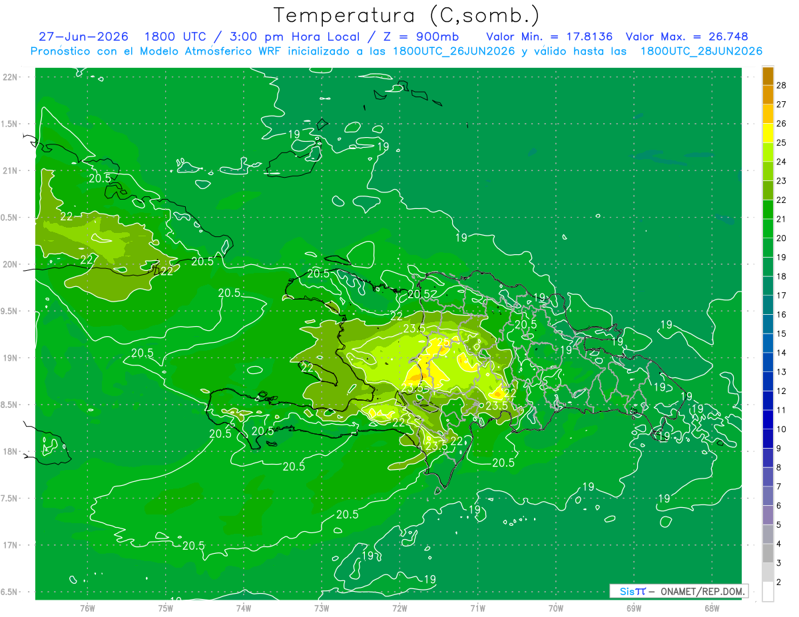Select the gray legend band between 3 and 4
Image resolution: width=799 pixels, height=617 pixels.
[x=768, y=553]
